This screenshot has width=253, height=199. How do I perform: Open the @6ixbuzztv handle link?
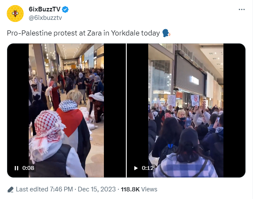(45, 18)
